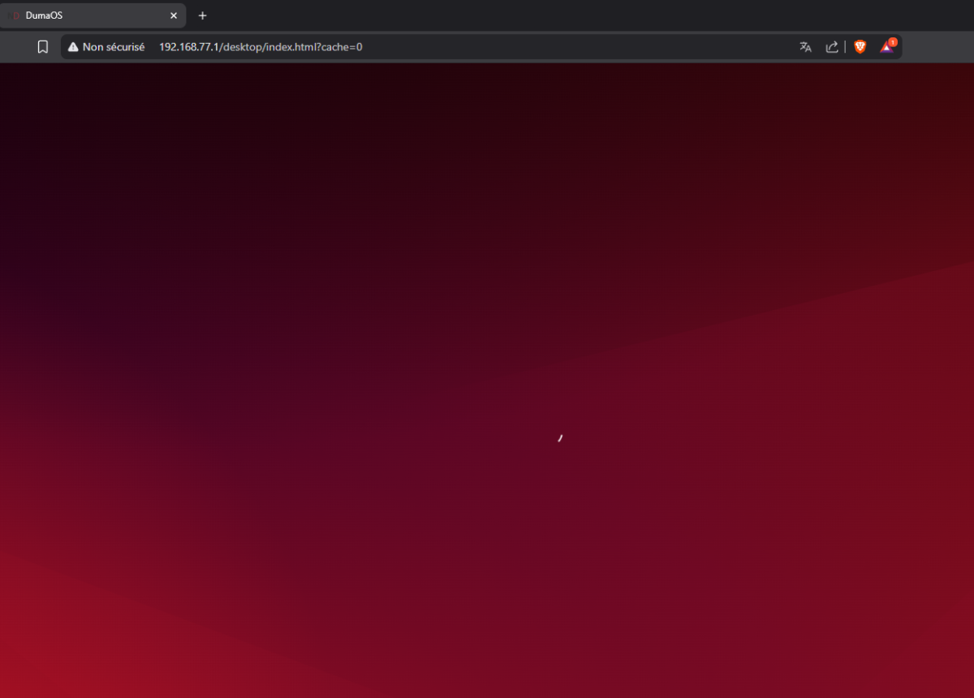Click the 192.168.77.1 host in URL
Viewport: 974px width, 698px height.
(187, 47)
